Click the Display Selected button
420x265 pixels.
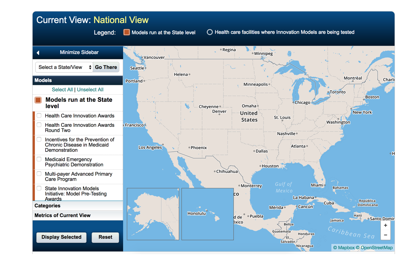point(61,237)
